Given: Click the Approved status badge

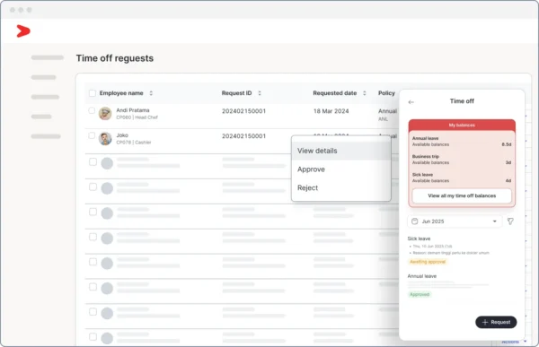Looking at the screenshot, I should pos(420,294).
